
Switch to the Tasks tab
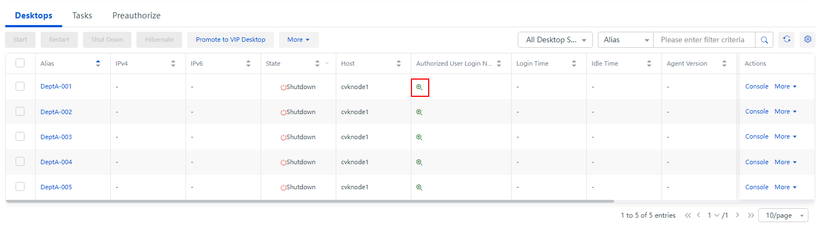click(82, 16)
